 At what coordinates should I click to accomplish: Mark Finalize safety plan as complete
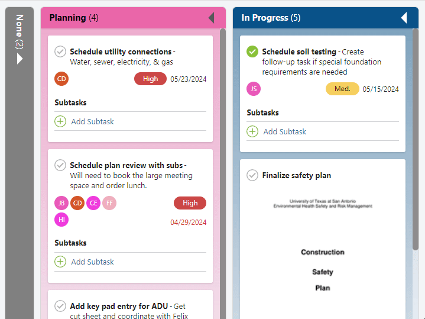[252, 175]
